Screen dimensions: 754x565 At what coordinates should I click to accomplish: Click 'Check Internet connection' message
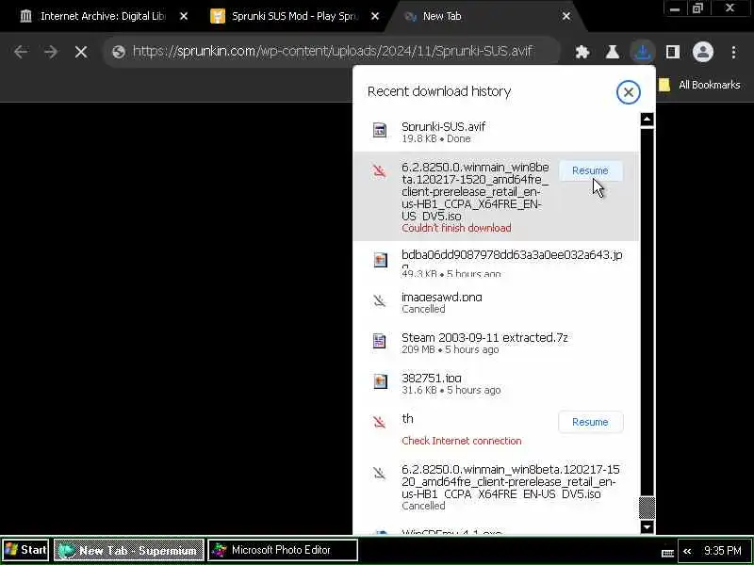[x=461, y=441]
